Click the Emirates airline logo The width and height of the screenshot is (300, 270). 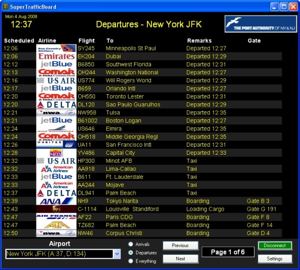coord(56,56)
